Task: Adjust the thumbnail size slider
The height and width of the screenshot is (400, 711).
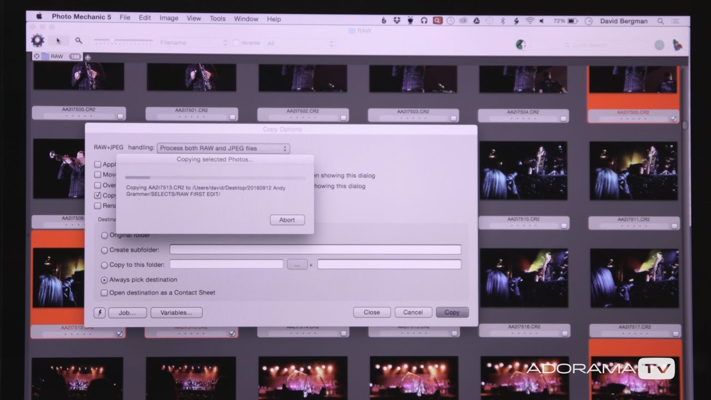Action: click(x=122, y=41)
